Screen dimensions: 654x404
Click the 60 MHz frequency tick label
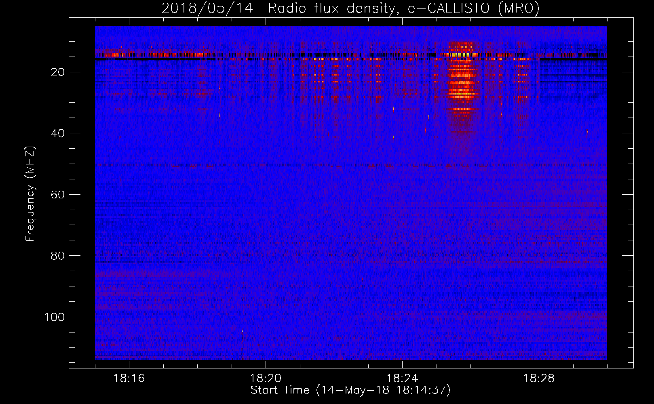point(58,195)
